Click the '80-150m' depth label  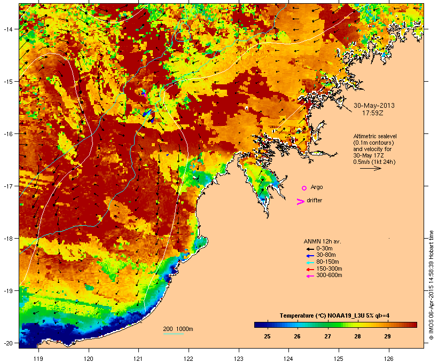[x=327, y=262]
